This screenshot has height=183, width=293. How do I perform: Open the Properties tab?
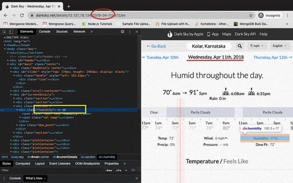tap(112, 164)
